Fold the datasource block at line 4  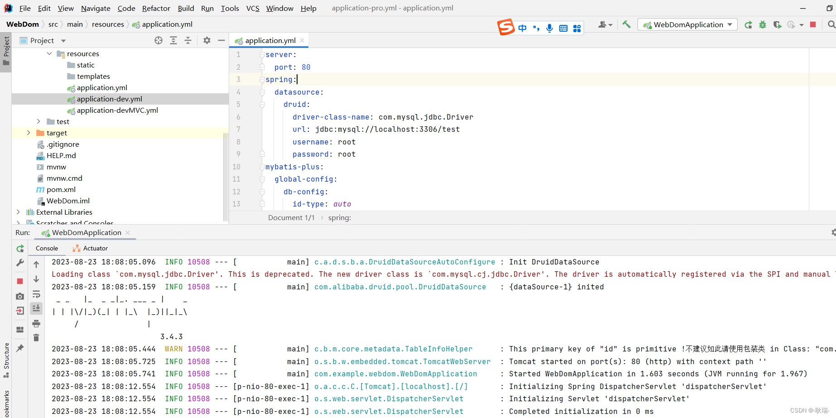pos(262,92)
